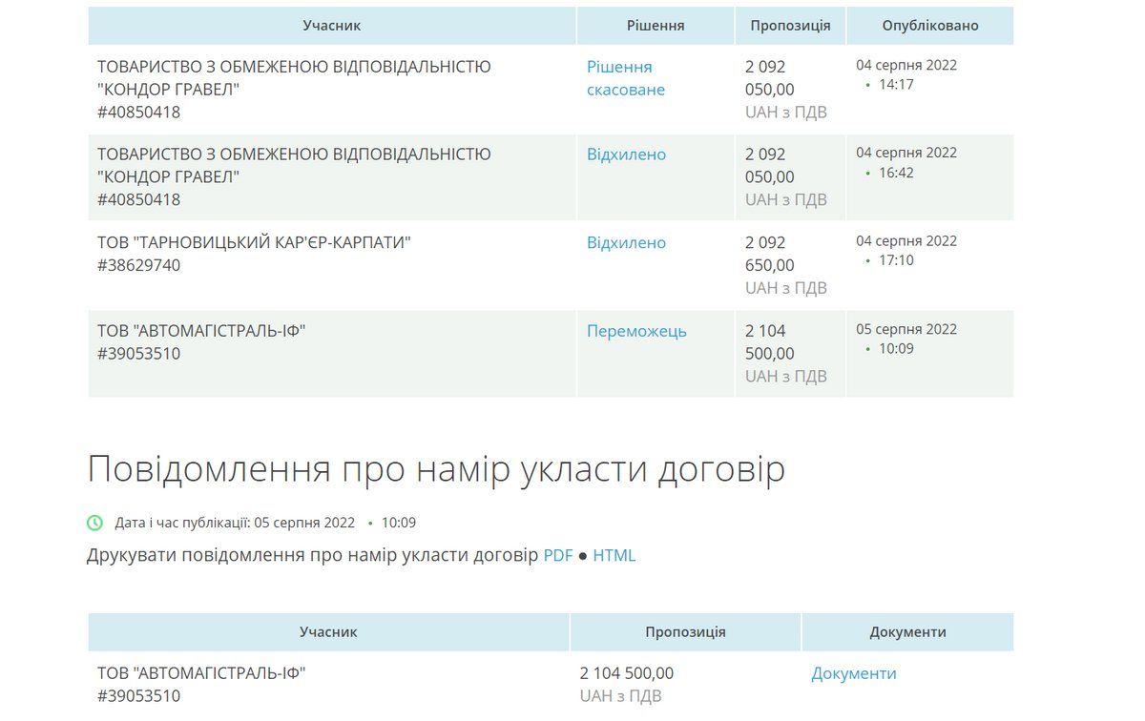1145x721 pixels.
Task: Open the 'Переможець' winner decision link
Action: (637, 331)
